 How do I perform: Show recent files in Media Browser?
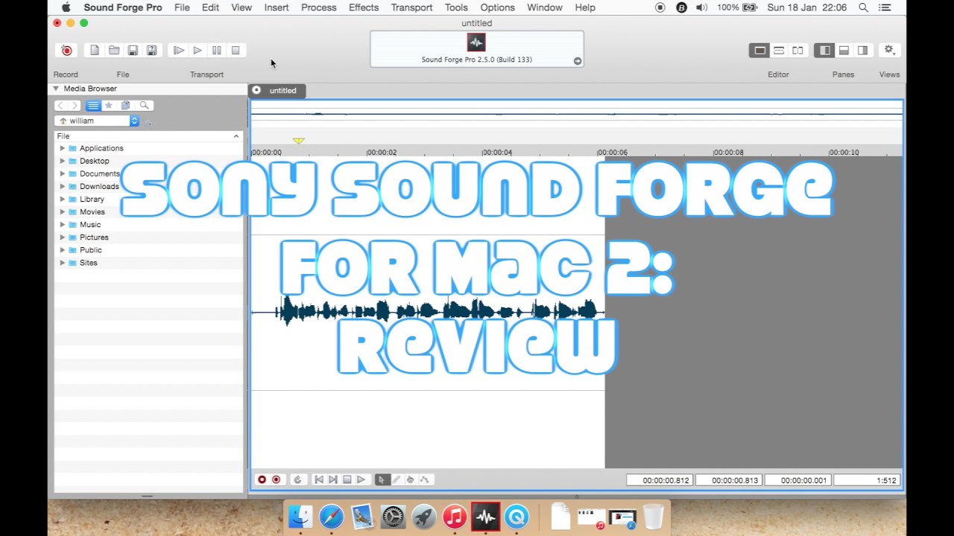point(126,106)
